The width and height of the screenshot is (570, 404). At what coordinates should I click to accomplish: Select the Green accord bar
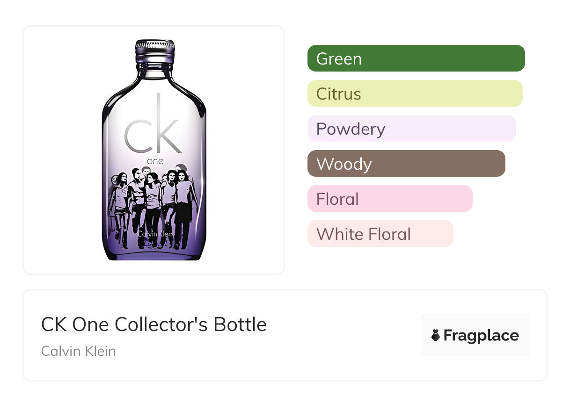(x=416, y=58)
